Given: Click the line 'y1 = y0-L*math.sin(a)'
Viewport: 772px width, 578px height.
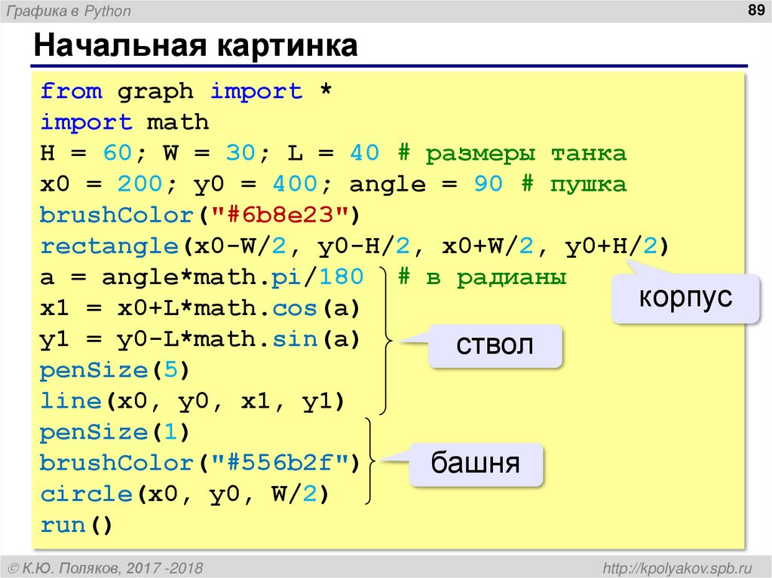Looking at the screenshot, I should point(200,340).
